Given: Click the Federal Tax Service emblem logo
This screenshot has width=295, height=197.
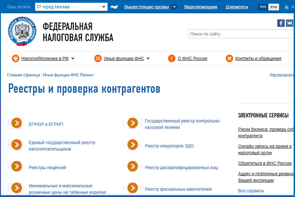Looking at the screenshot, I should (22, 31).
